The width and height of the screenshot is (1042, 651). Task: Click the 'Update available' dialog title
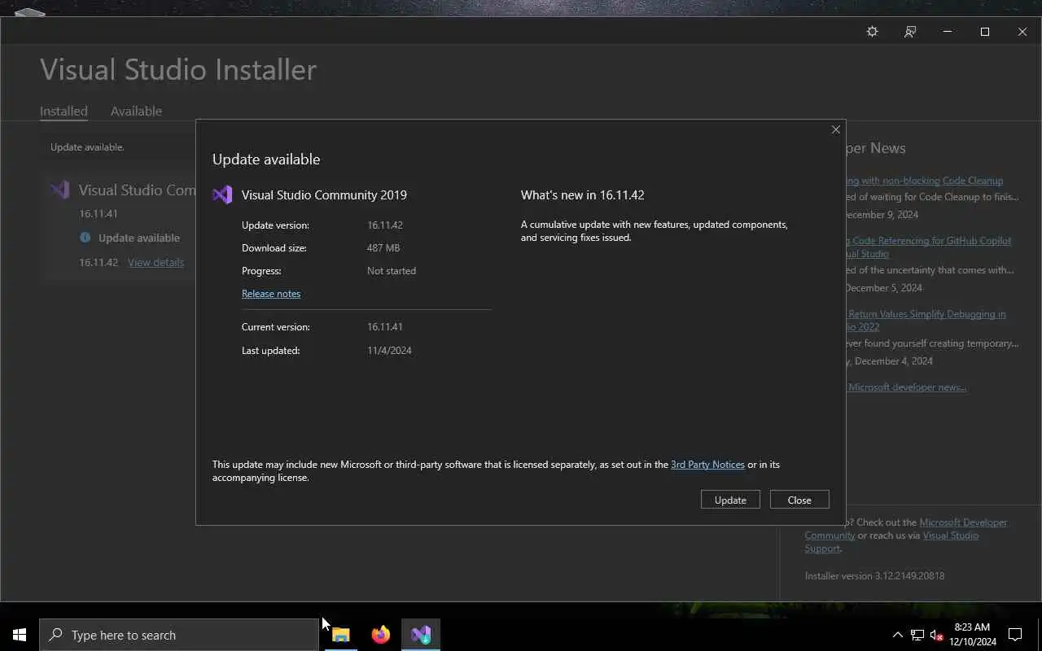click(x=266, y=159)
